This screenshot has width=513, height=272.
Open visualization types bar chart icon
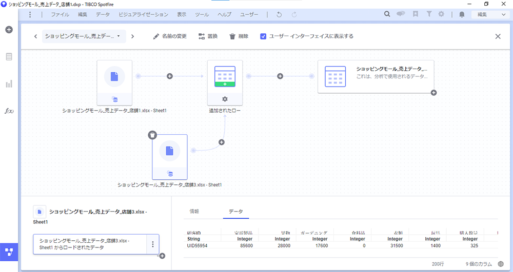[x=9, y=84]
